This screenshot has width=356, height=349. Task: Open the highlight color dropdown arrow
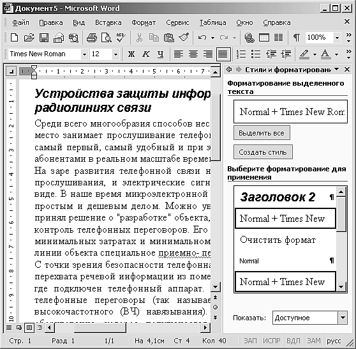point(315,54)
